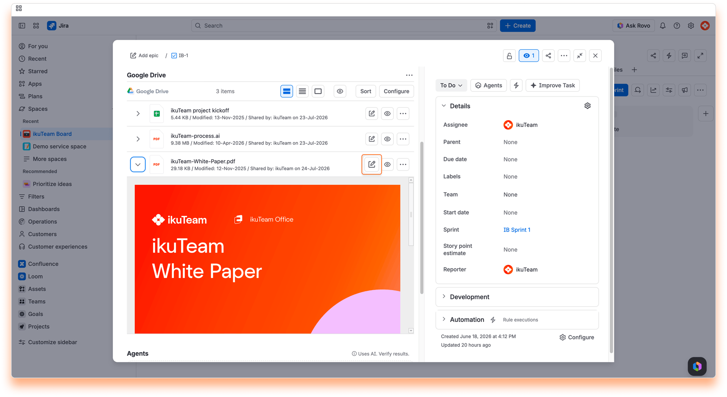Open Google Drive panel ellipsis menu
Viewport: 727px width, 397px height.
pos(409,75)
